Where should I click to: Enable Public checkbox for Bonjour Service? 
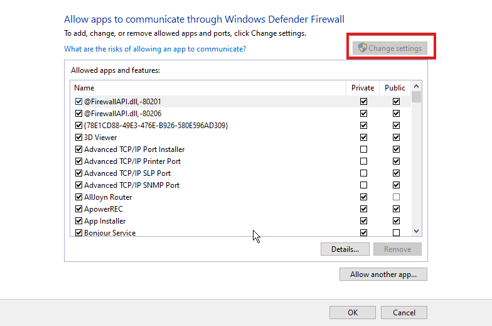tap(396, 232)
